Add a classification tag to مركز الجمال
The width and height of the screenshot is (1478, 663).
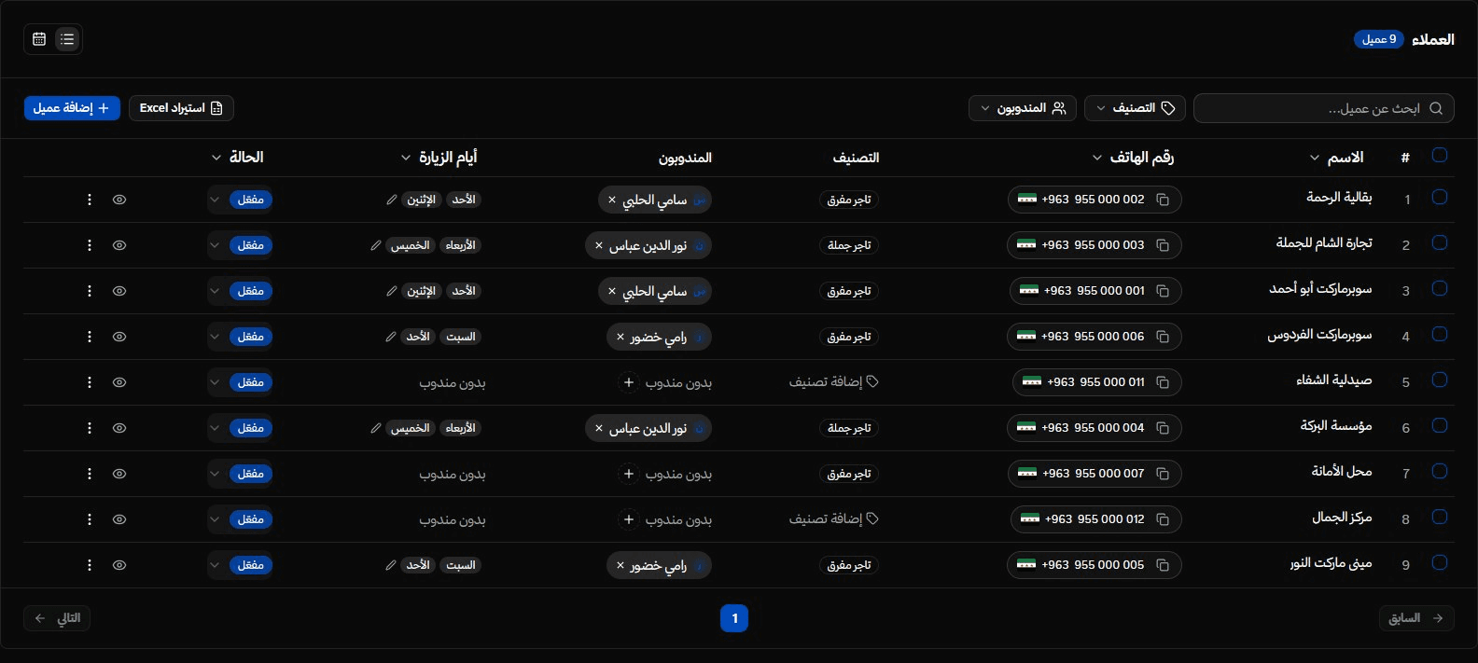click(x=834, y=519)
